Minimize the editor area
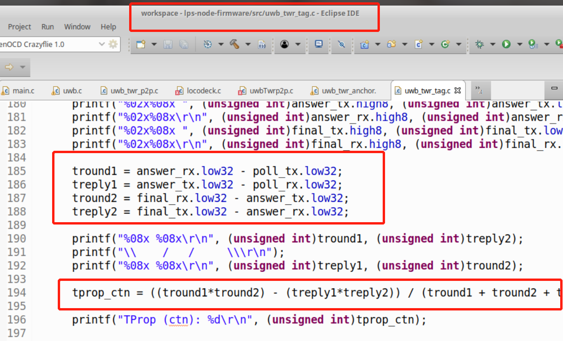Image resolution: width=563 pixels, height=341 pixels. pos(555,88)
